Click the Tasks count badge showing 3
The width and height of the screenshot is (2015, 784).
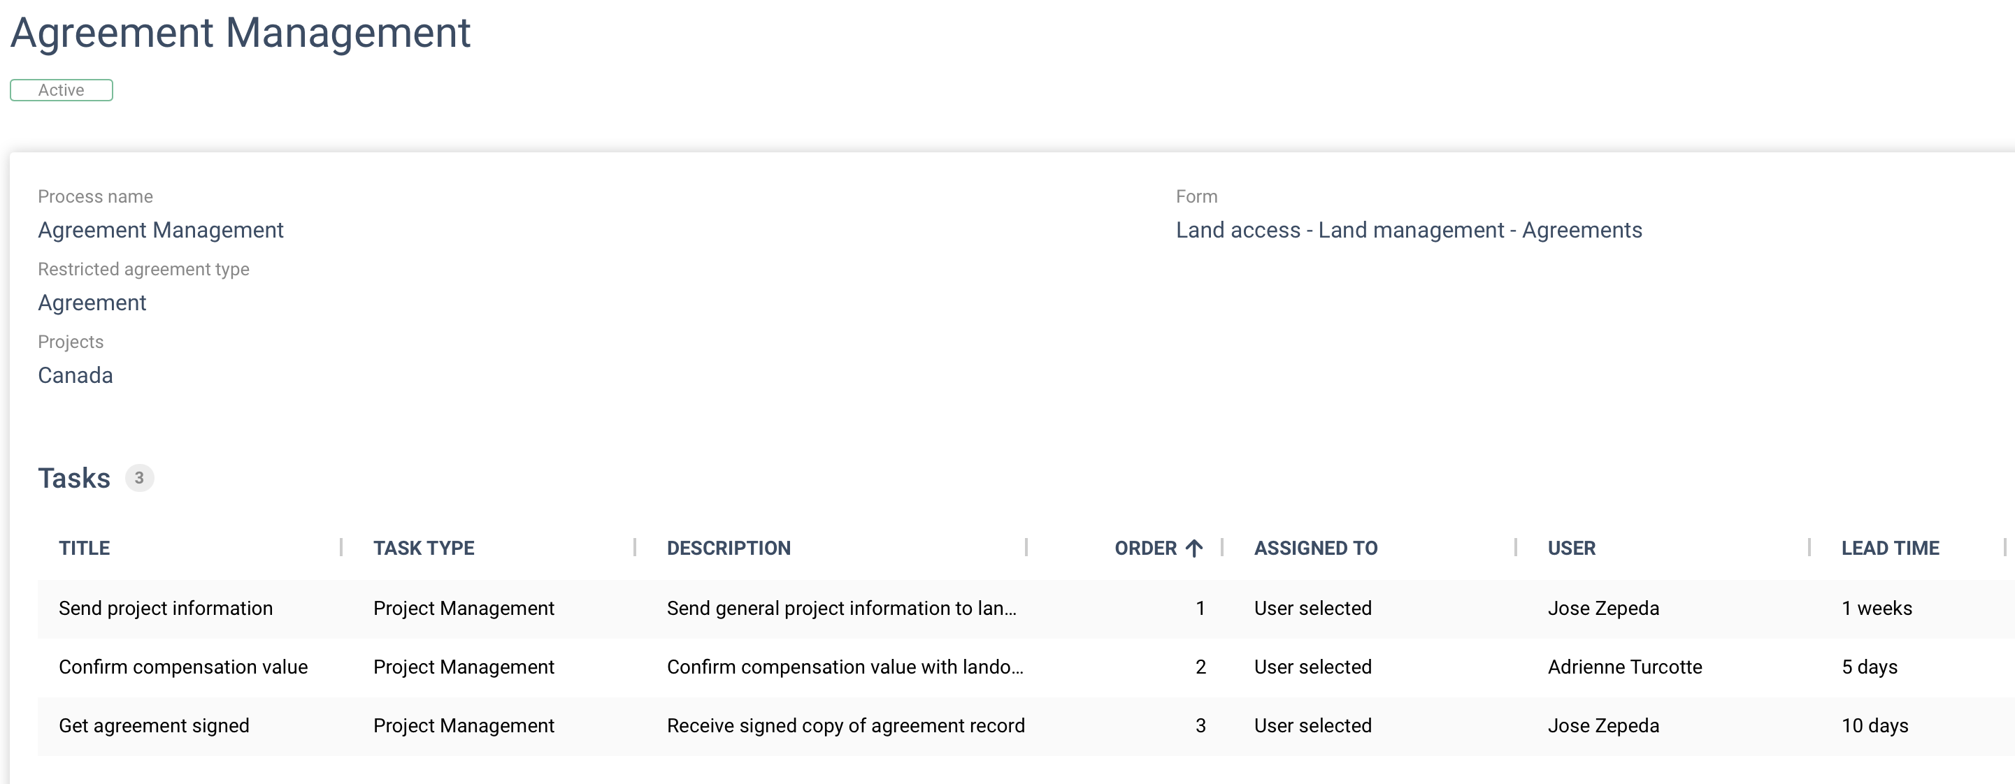pyautogui.click(x=139, y=477)
